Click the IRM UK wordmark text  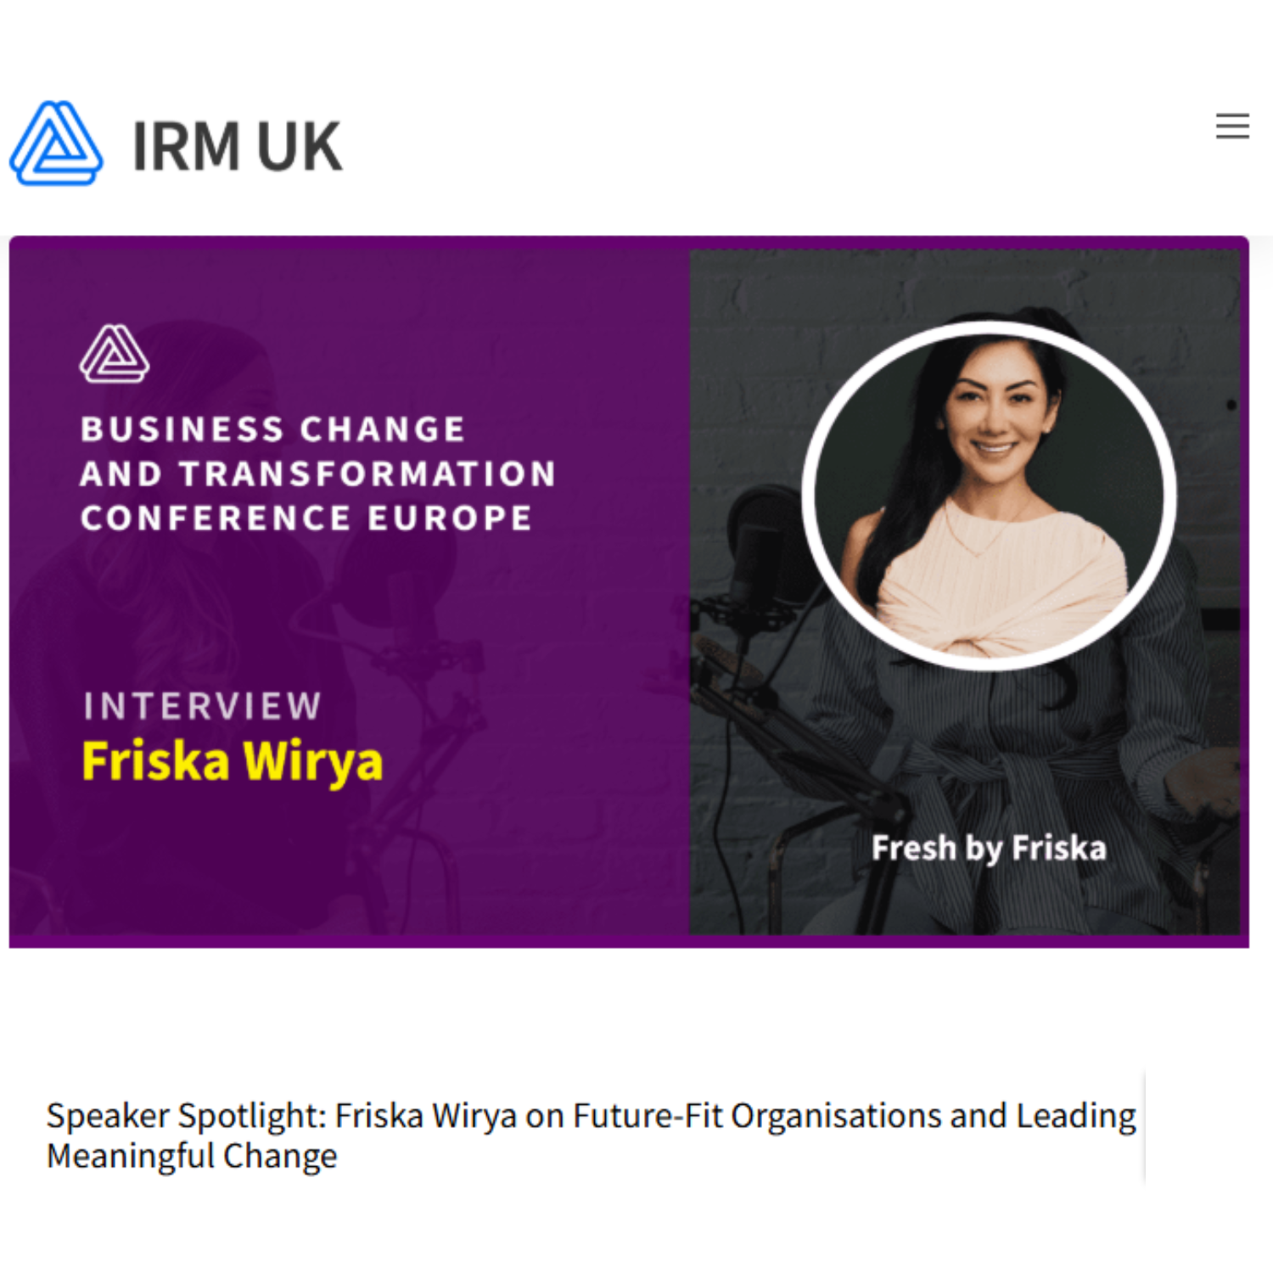pos(237,147)
